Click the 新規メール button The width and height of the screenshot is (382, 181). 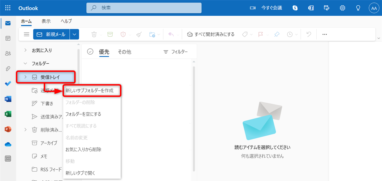[51, 34]
